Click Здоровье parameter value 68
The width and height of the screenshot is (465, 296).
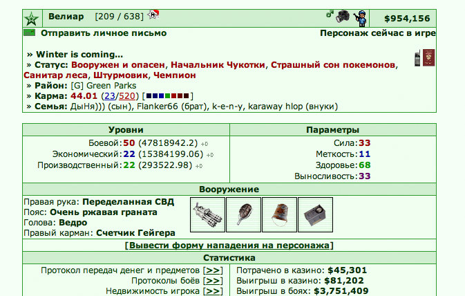point(365,165)
